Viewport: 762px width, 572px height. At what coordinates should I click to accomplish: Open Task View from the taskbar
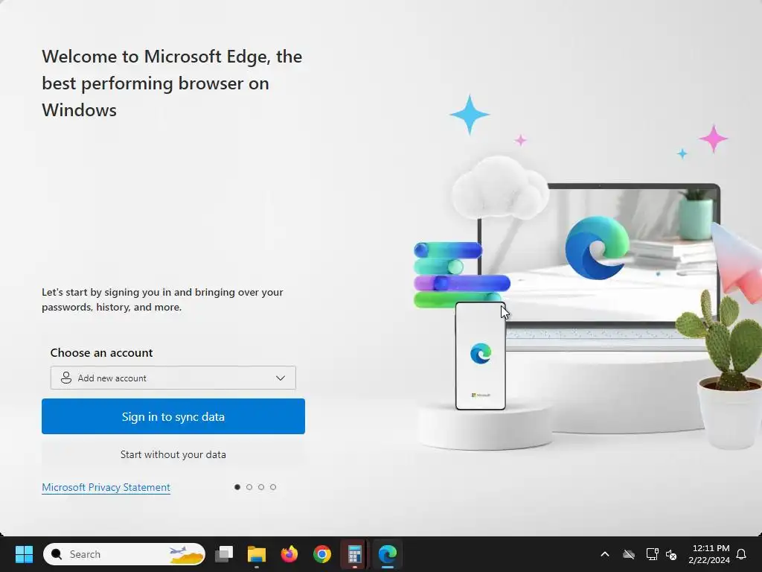224,554
